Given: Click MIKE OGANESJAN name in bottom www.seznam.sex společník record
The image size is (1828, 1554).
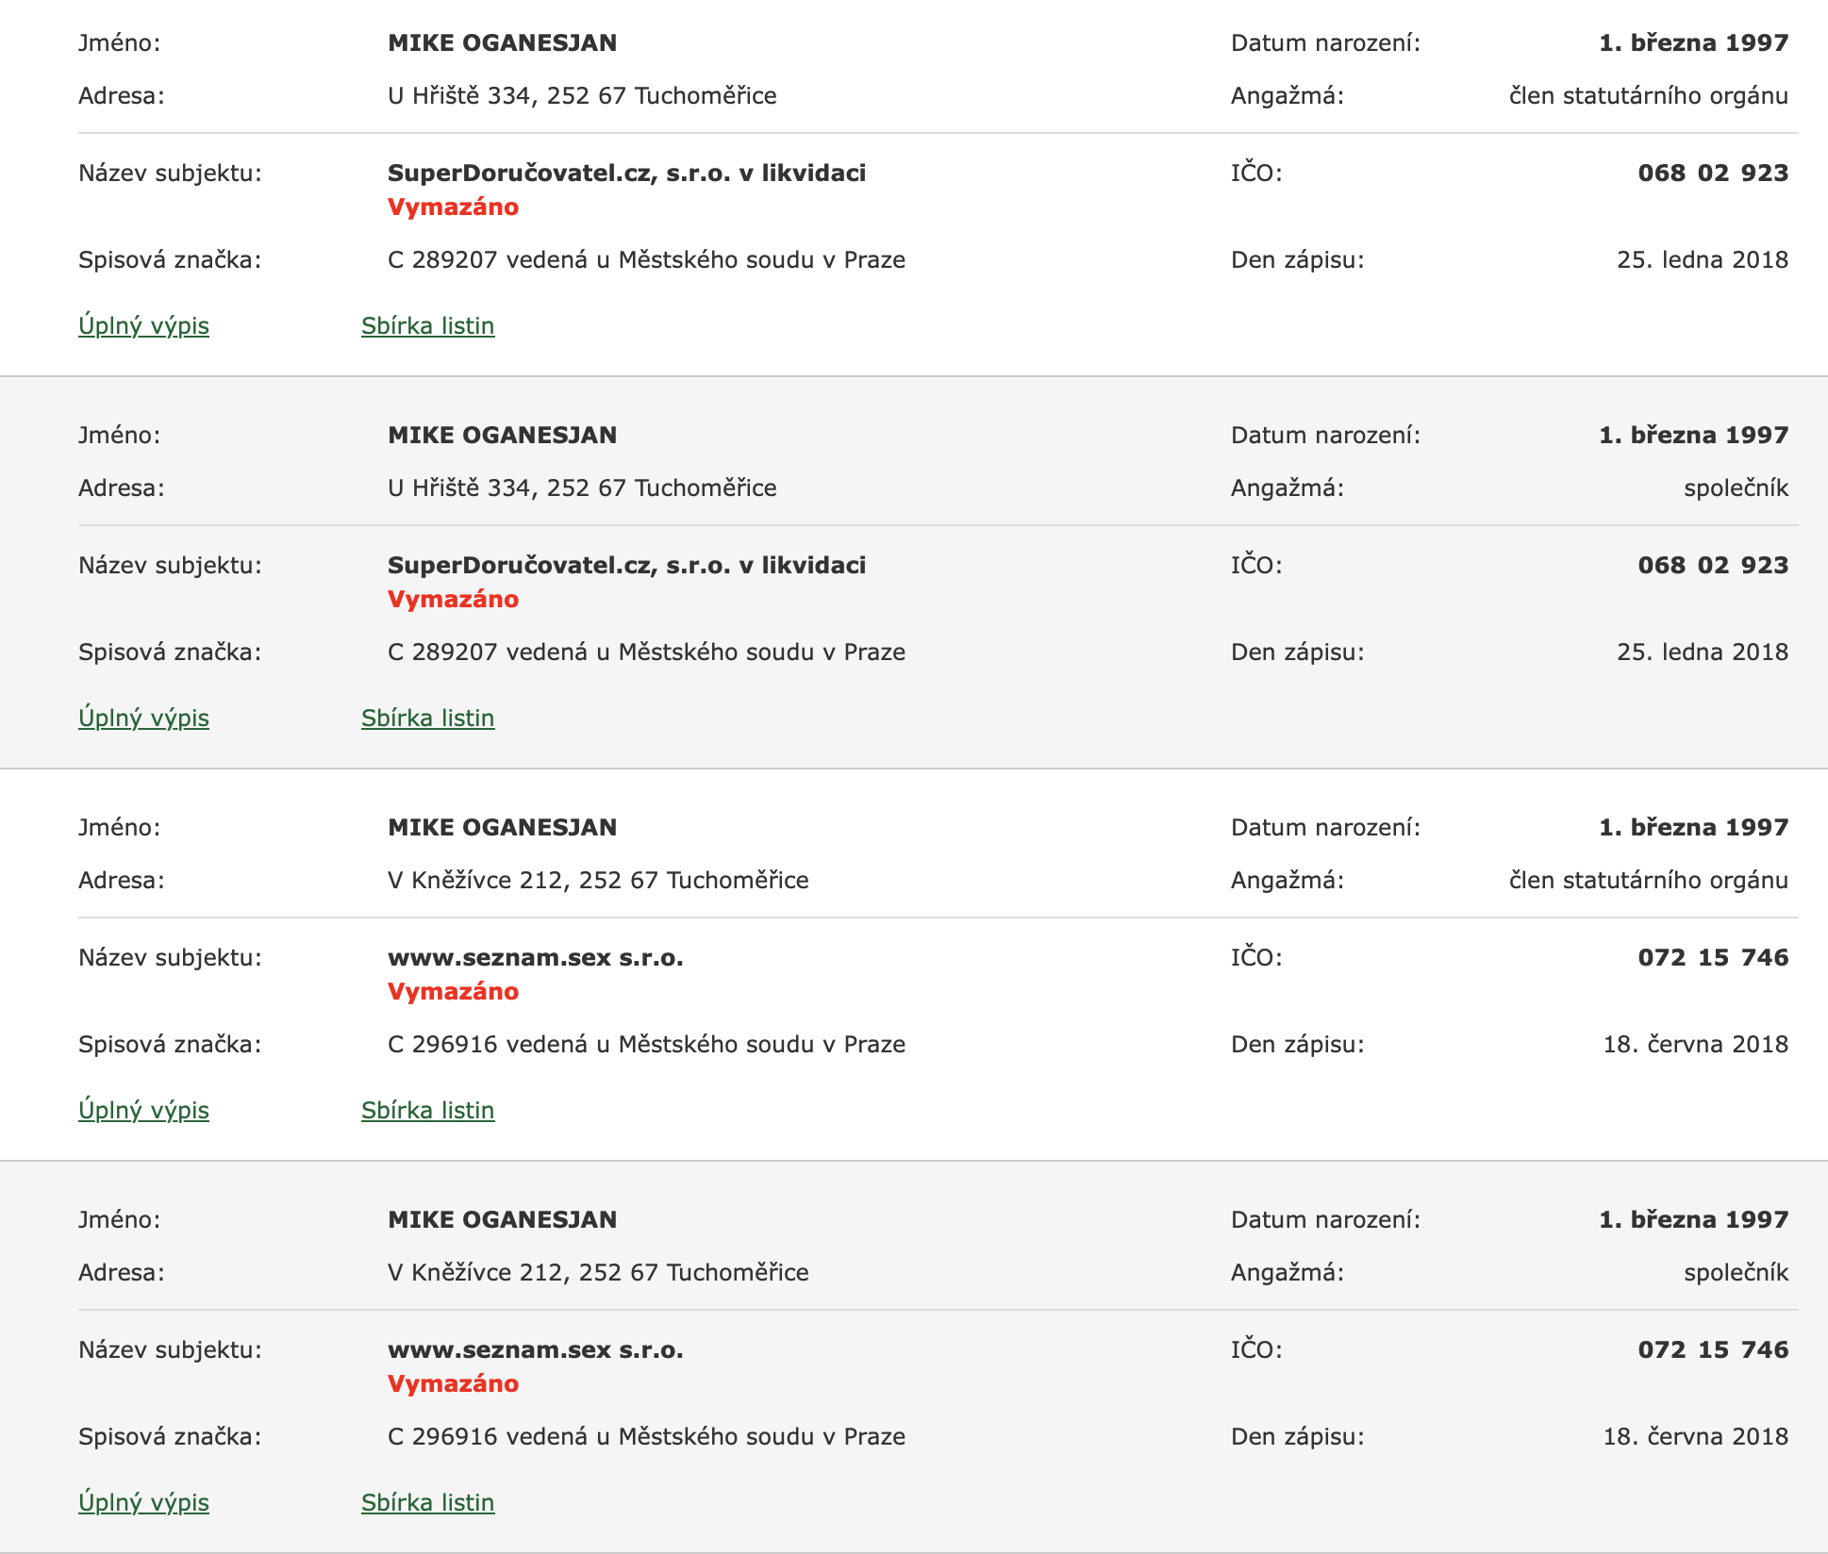Looking at the screenshot, I should [x=502, y=1219].
